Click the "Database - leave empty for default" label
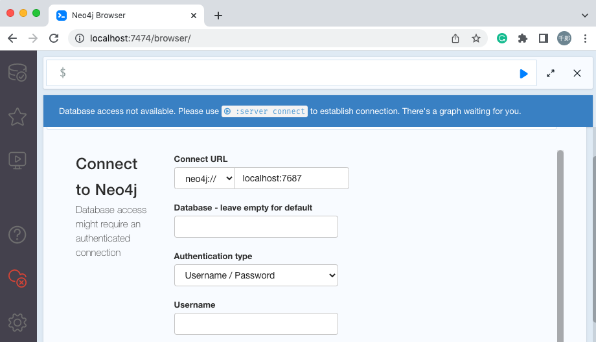 (x=244, y=208)
